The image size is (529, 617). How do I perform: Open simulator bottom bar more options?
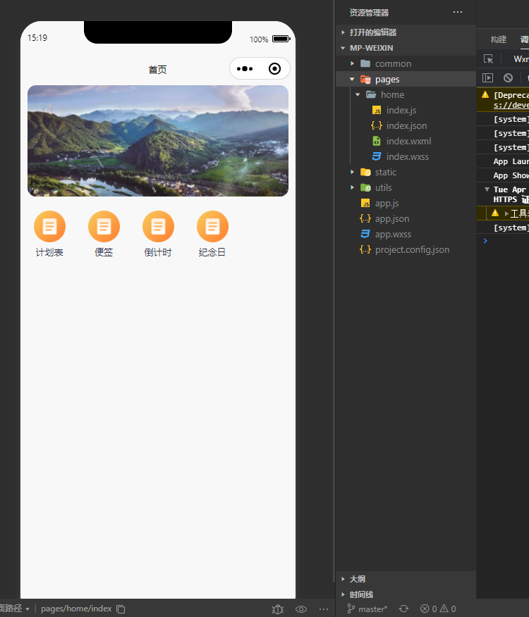[324, 609]
